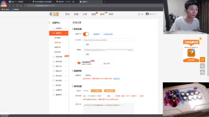The height and width of the screenshot is (117, 209).
Task: Expand the 我的公会 chevron
Action: click(66, 66)
